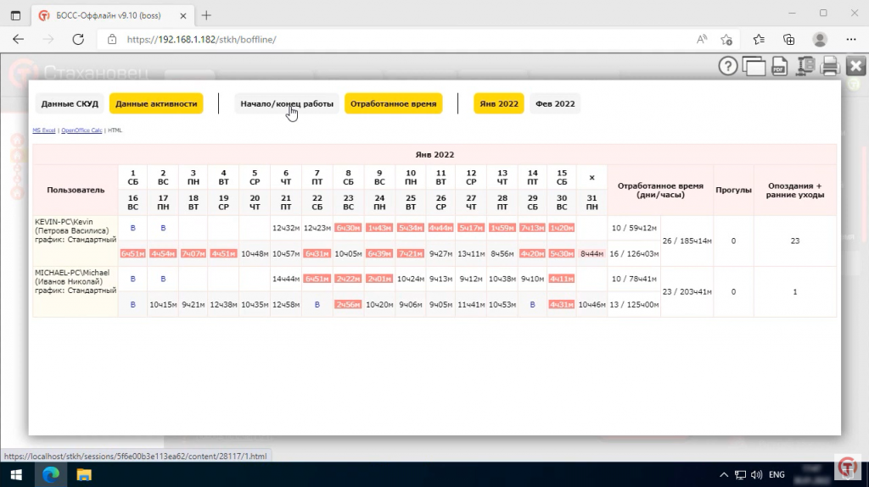Click the compressed archive export icon
869x487 pixels.
[x=805, y=66]
